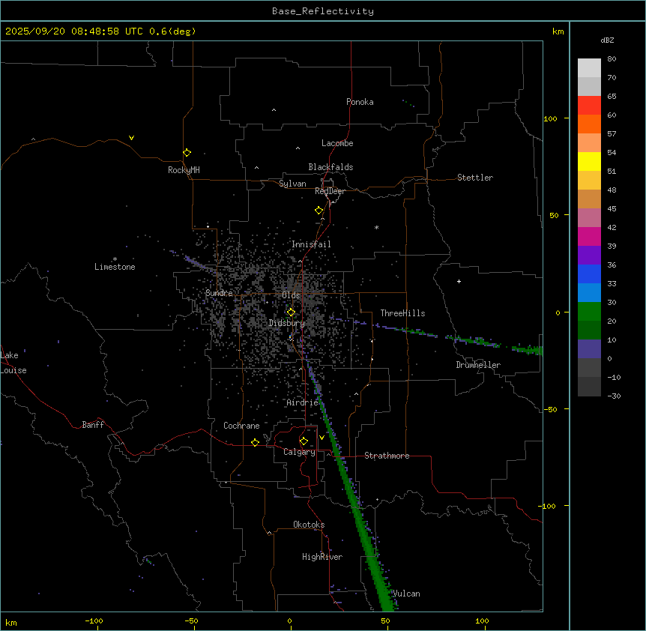Screen dimensions: 646x631
Task: Click the Vulcan town label
Action: [x=406, y=594]
